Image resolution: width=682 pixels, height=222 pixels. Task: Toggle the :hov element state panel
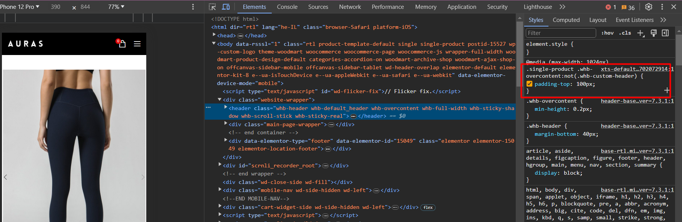pyautogui.click(x=608, y=33)
